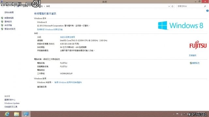Viewport: 209px width, 117px height.
Task: Go up one level with up arrow
Action: pos(14,6)
